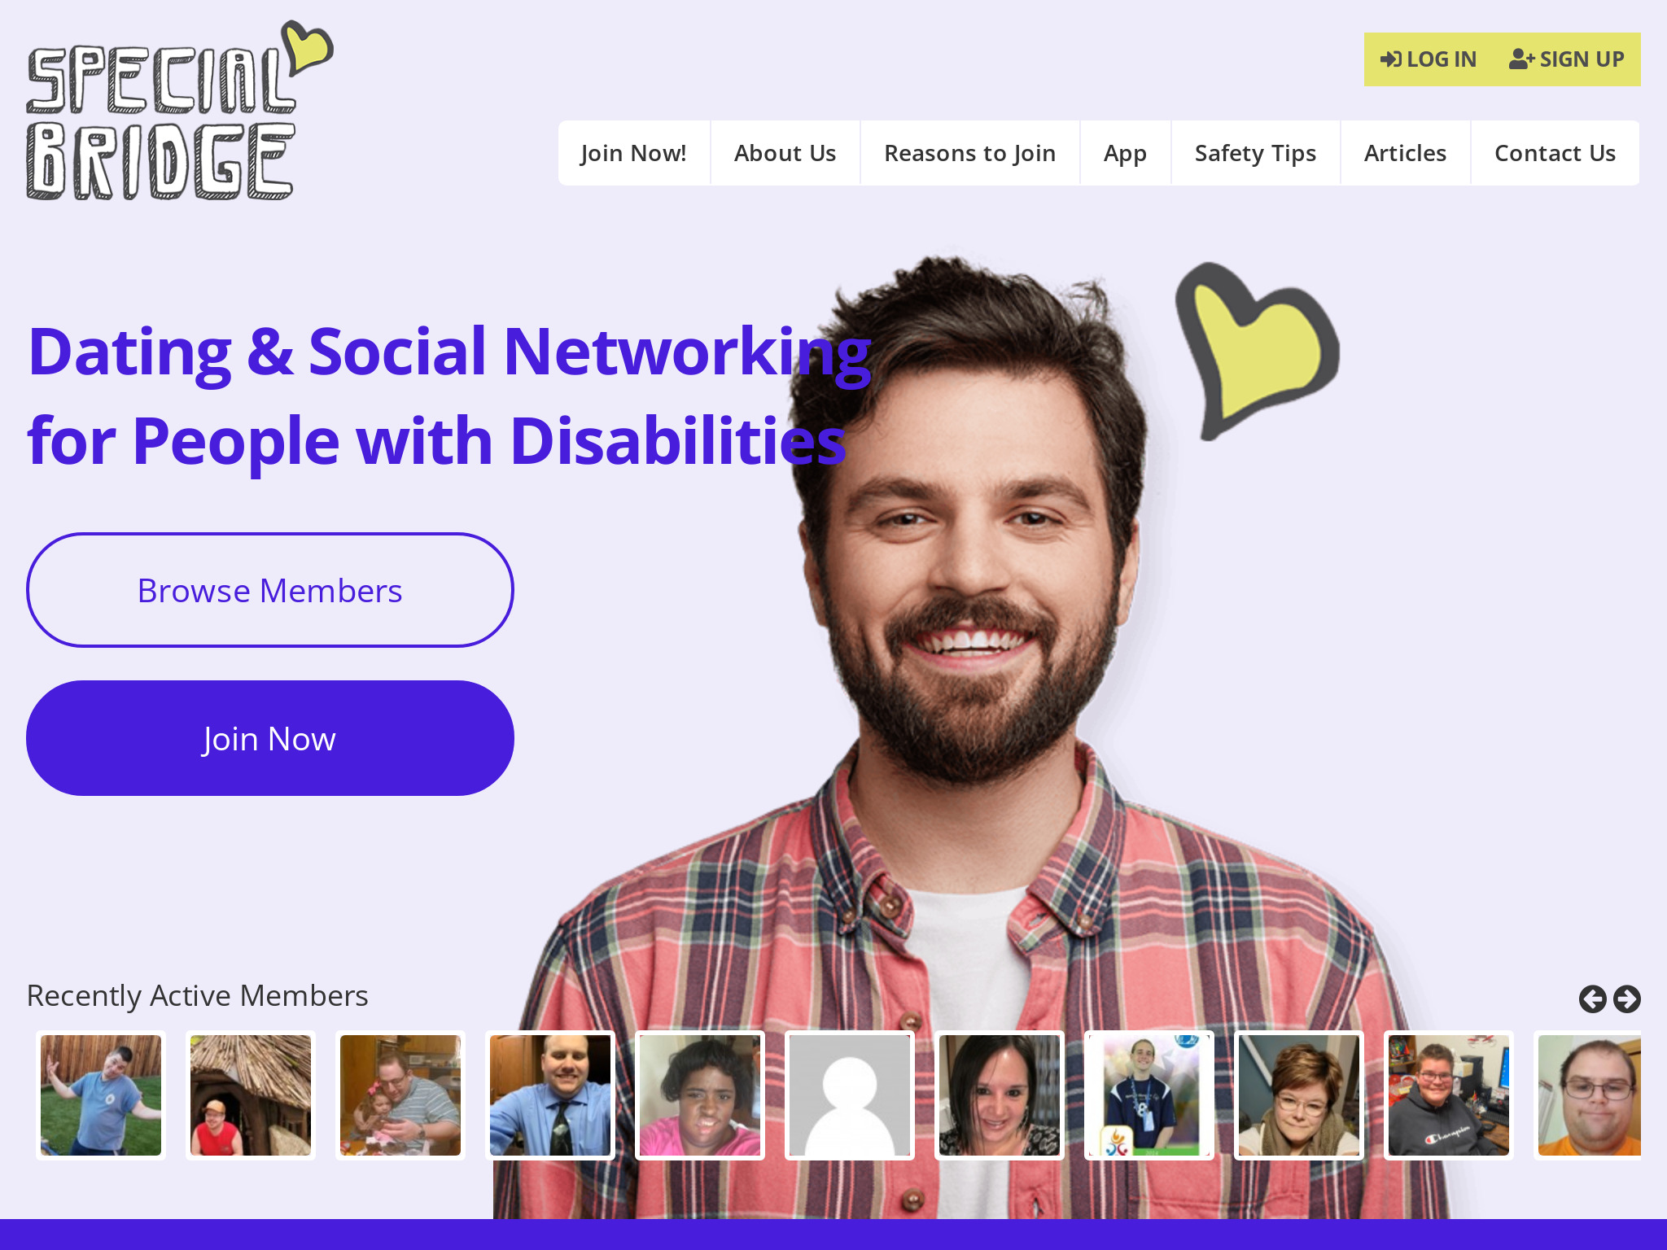Click the Sign Up button
Image resolution: width=1667 pixels, height=1250 pixels.
pyautogui.click(x=1567, y=59)
